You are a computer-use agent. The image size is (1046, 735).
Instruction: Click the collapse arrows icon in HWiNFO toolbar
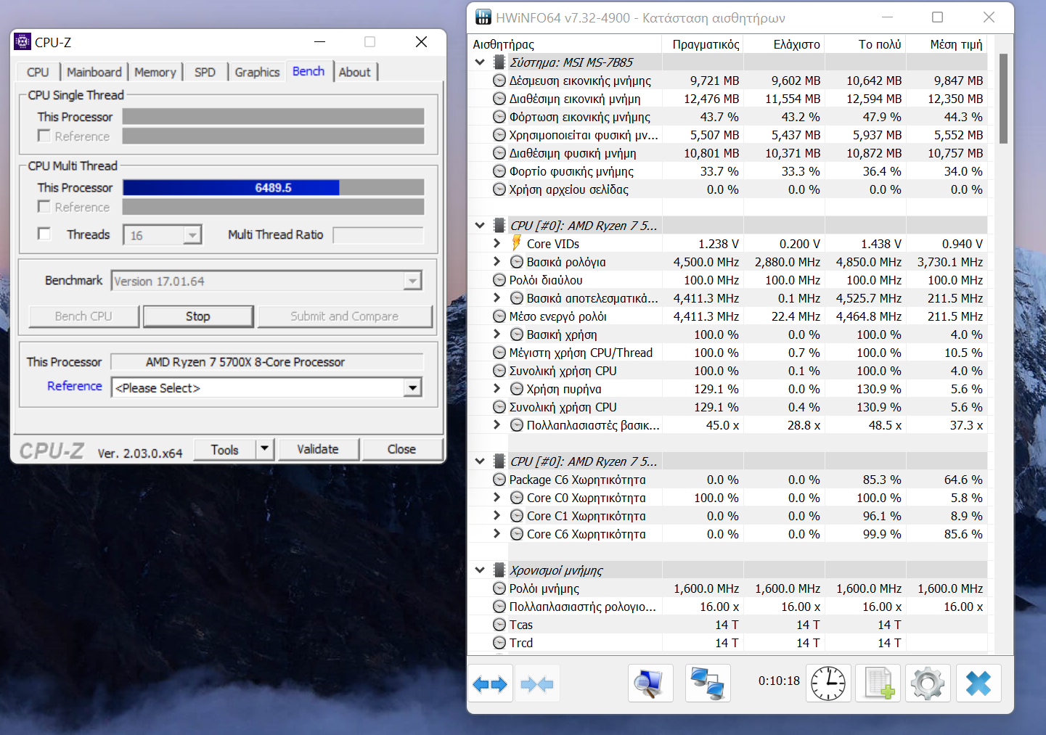click(x=537, y=683)
